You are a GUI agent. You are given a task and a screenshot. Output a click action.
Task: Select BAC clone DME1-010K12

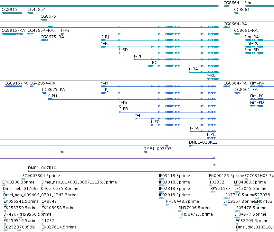(203, 142)
